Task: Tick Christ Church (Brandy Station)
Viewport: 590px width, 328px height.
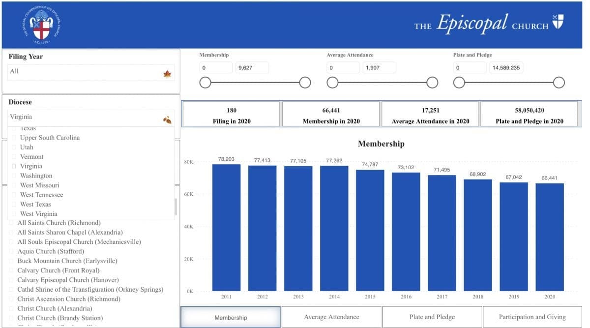Action: [x=12, y=318]
